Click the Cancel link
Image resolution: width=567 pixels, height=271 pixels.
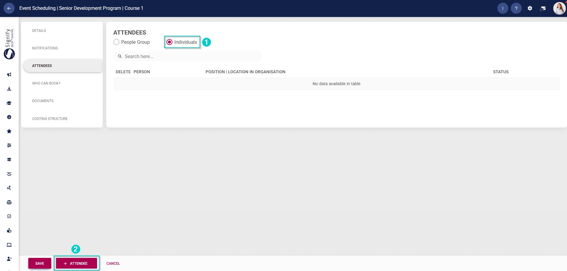coord(113,264)
